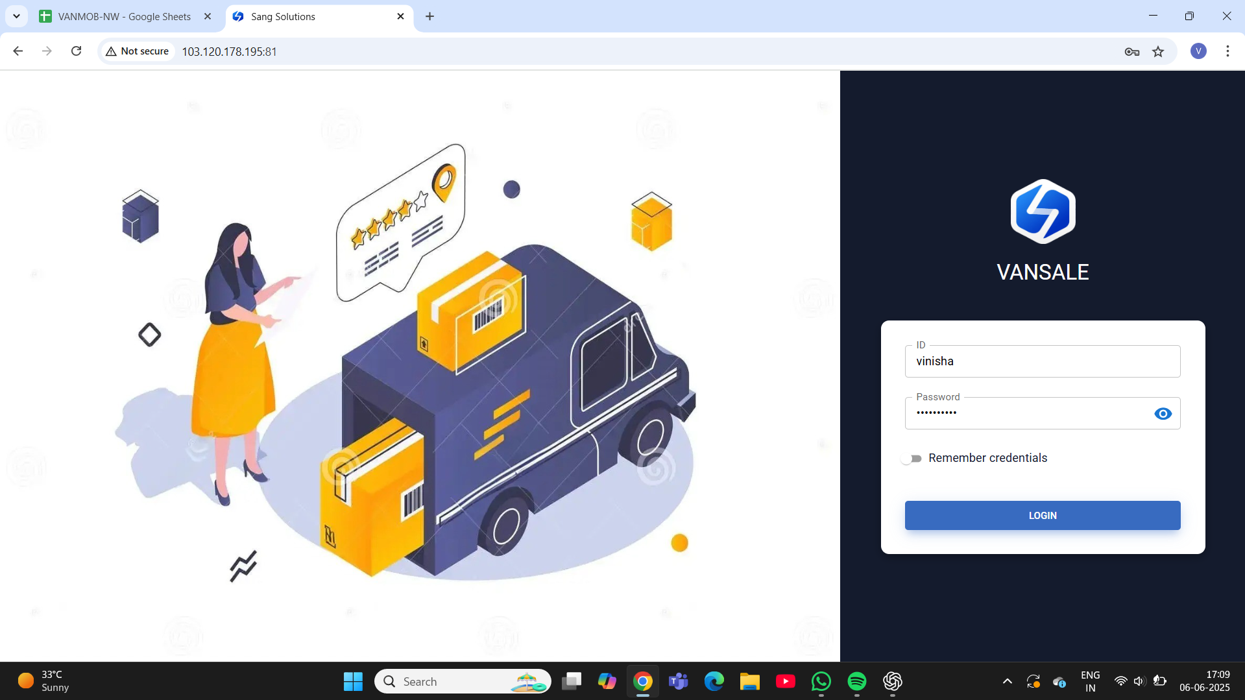The image size is (1245, 700).
Task: Reload the current page
Action: coord(76,51)
